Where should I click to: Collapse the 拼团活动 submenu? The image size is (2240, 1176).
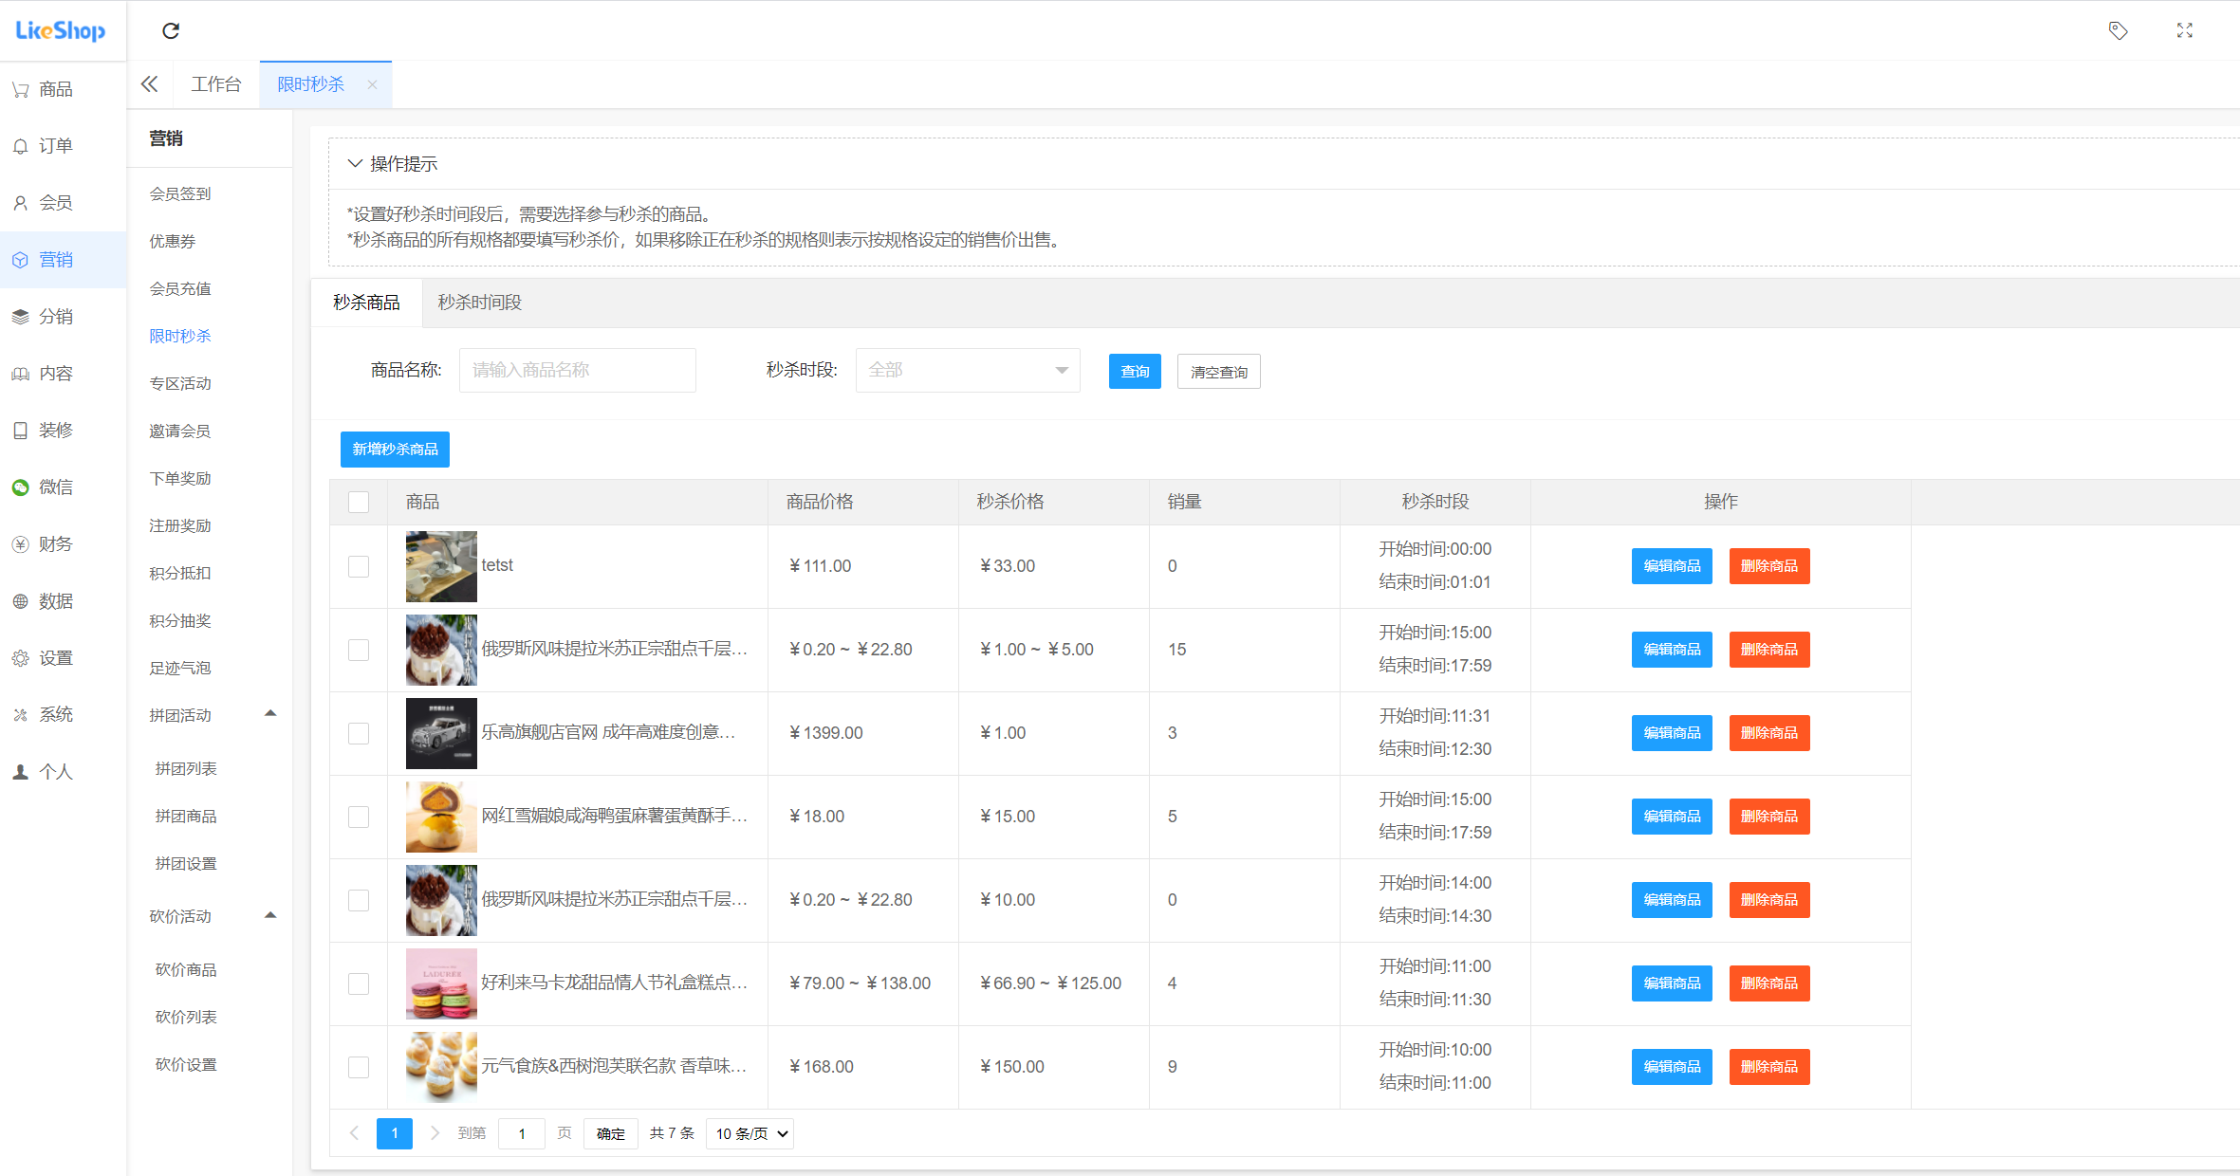pos(270,714)
